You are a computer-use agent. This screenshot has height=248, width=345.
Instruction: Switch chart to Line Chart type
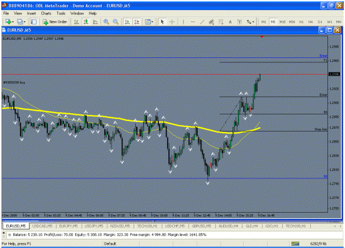pos(95,22)
